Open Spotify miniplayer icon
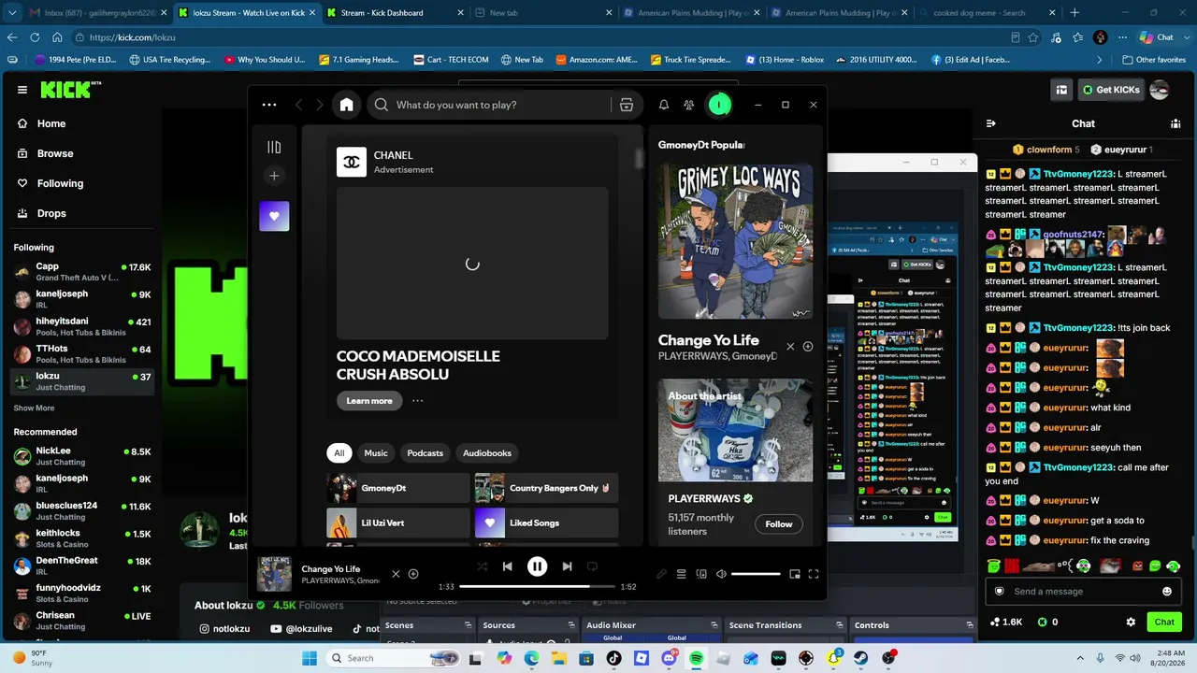 pos(795,574)
